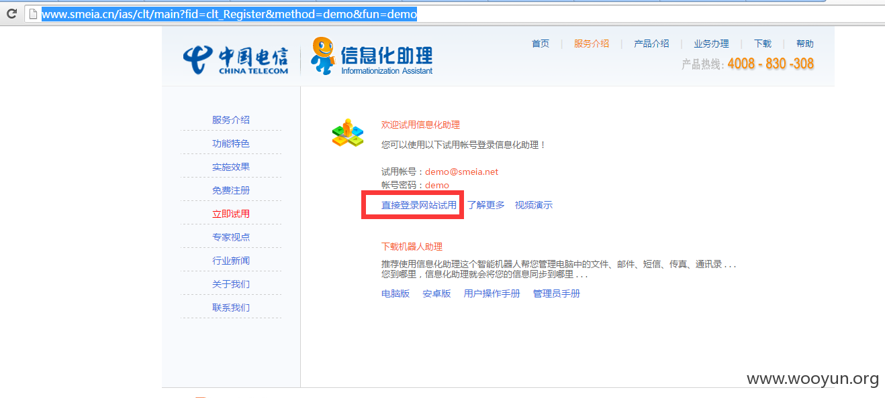Click the browser reload icon
The image size is (885, 398).
coord(11,13)
